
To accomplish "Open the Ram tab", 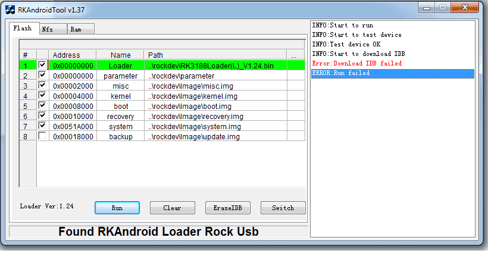I will pos(80,29).
